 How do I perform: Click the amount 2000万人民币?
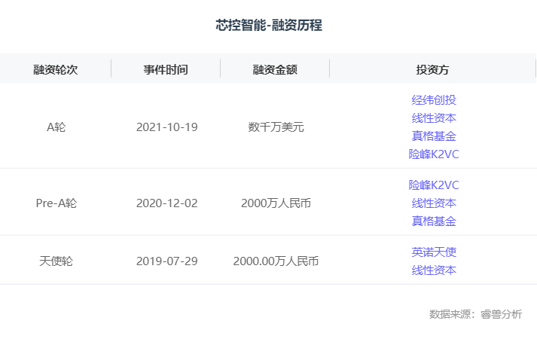click(x=276, y=203)
